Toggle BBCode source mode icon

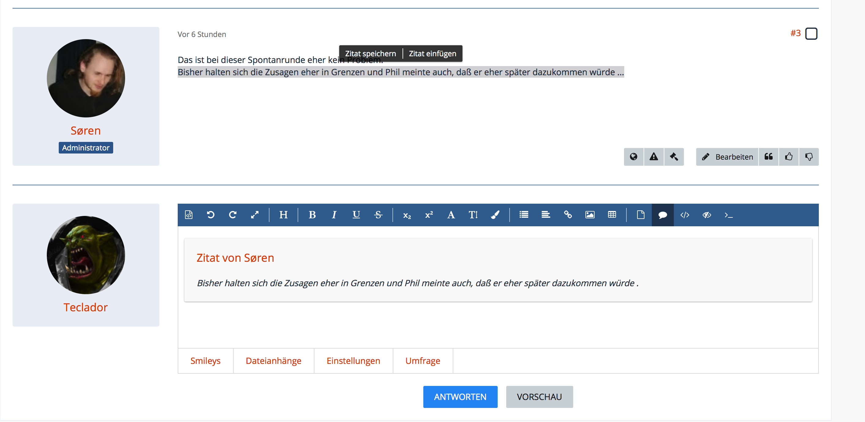pos(189,215)
